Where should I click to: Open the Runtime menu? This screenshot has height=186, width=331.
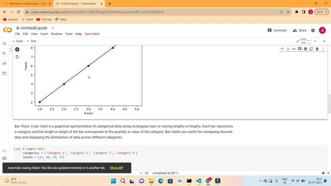click(56, 34)
